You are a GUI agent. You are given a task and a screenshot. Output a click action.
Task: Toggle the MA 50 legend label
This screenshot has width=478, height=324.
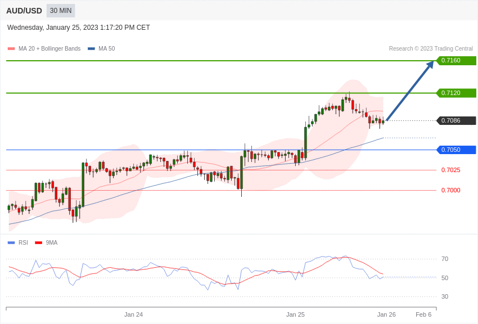[x=107, y=49]
